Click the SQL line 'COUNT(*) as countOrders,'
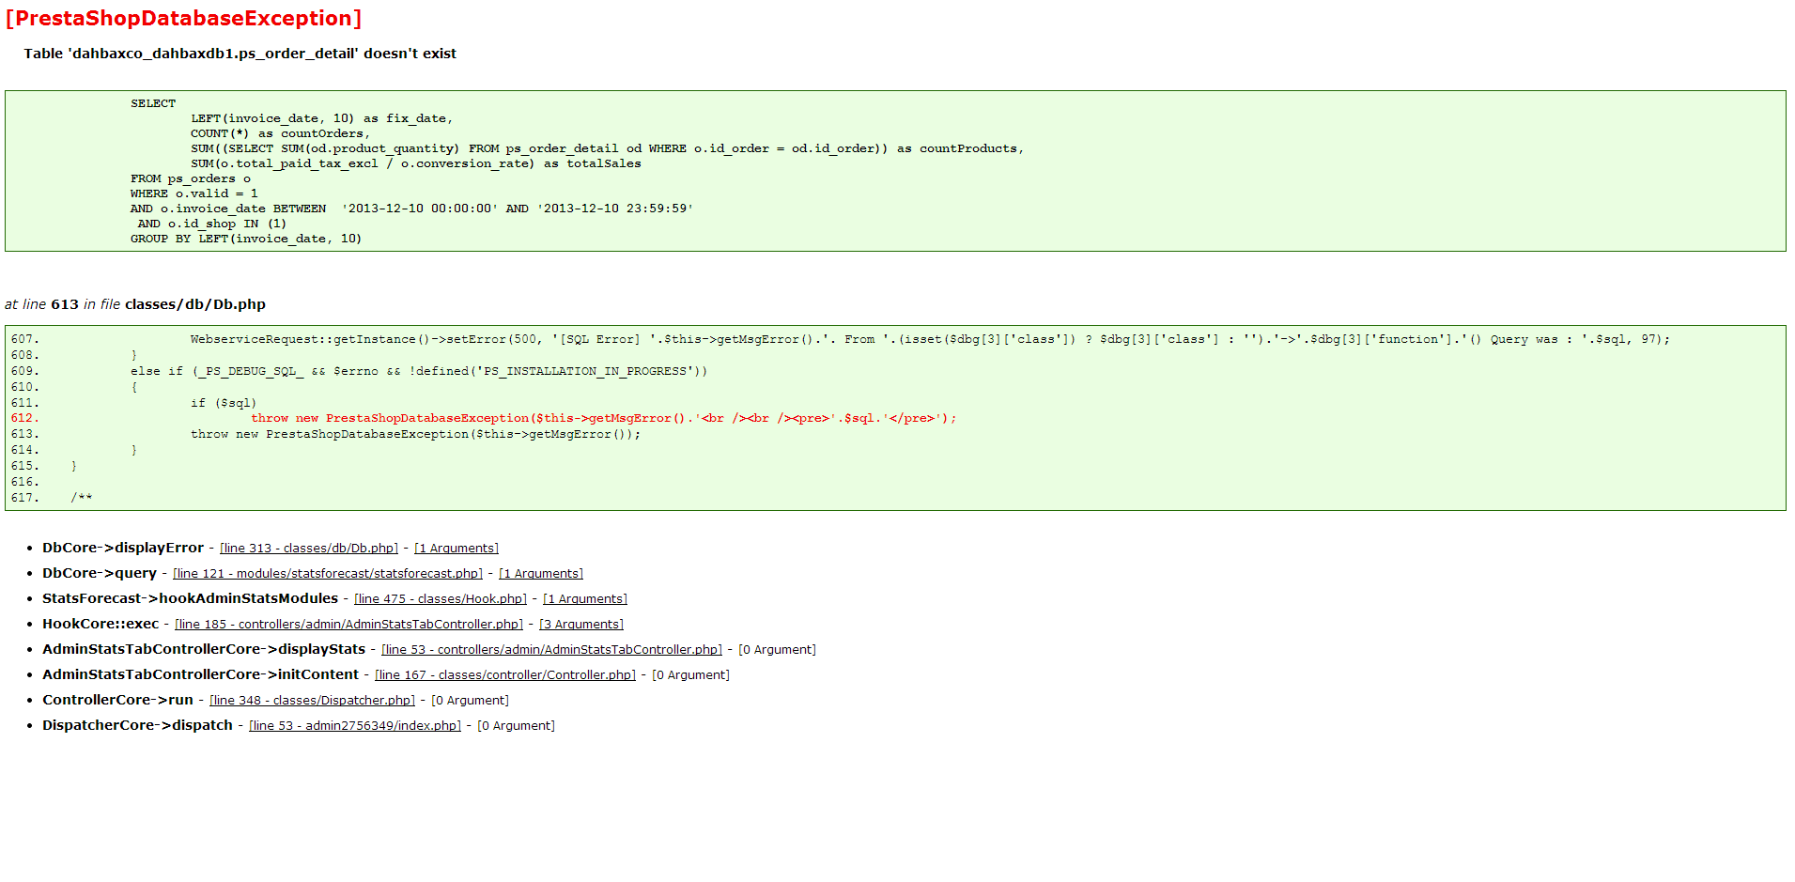The width and height of the screenshot is (1795, 882). coord(281,134)
